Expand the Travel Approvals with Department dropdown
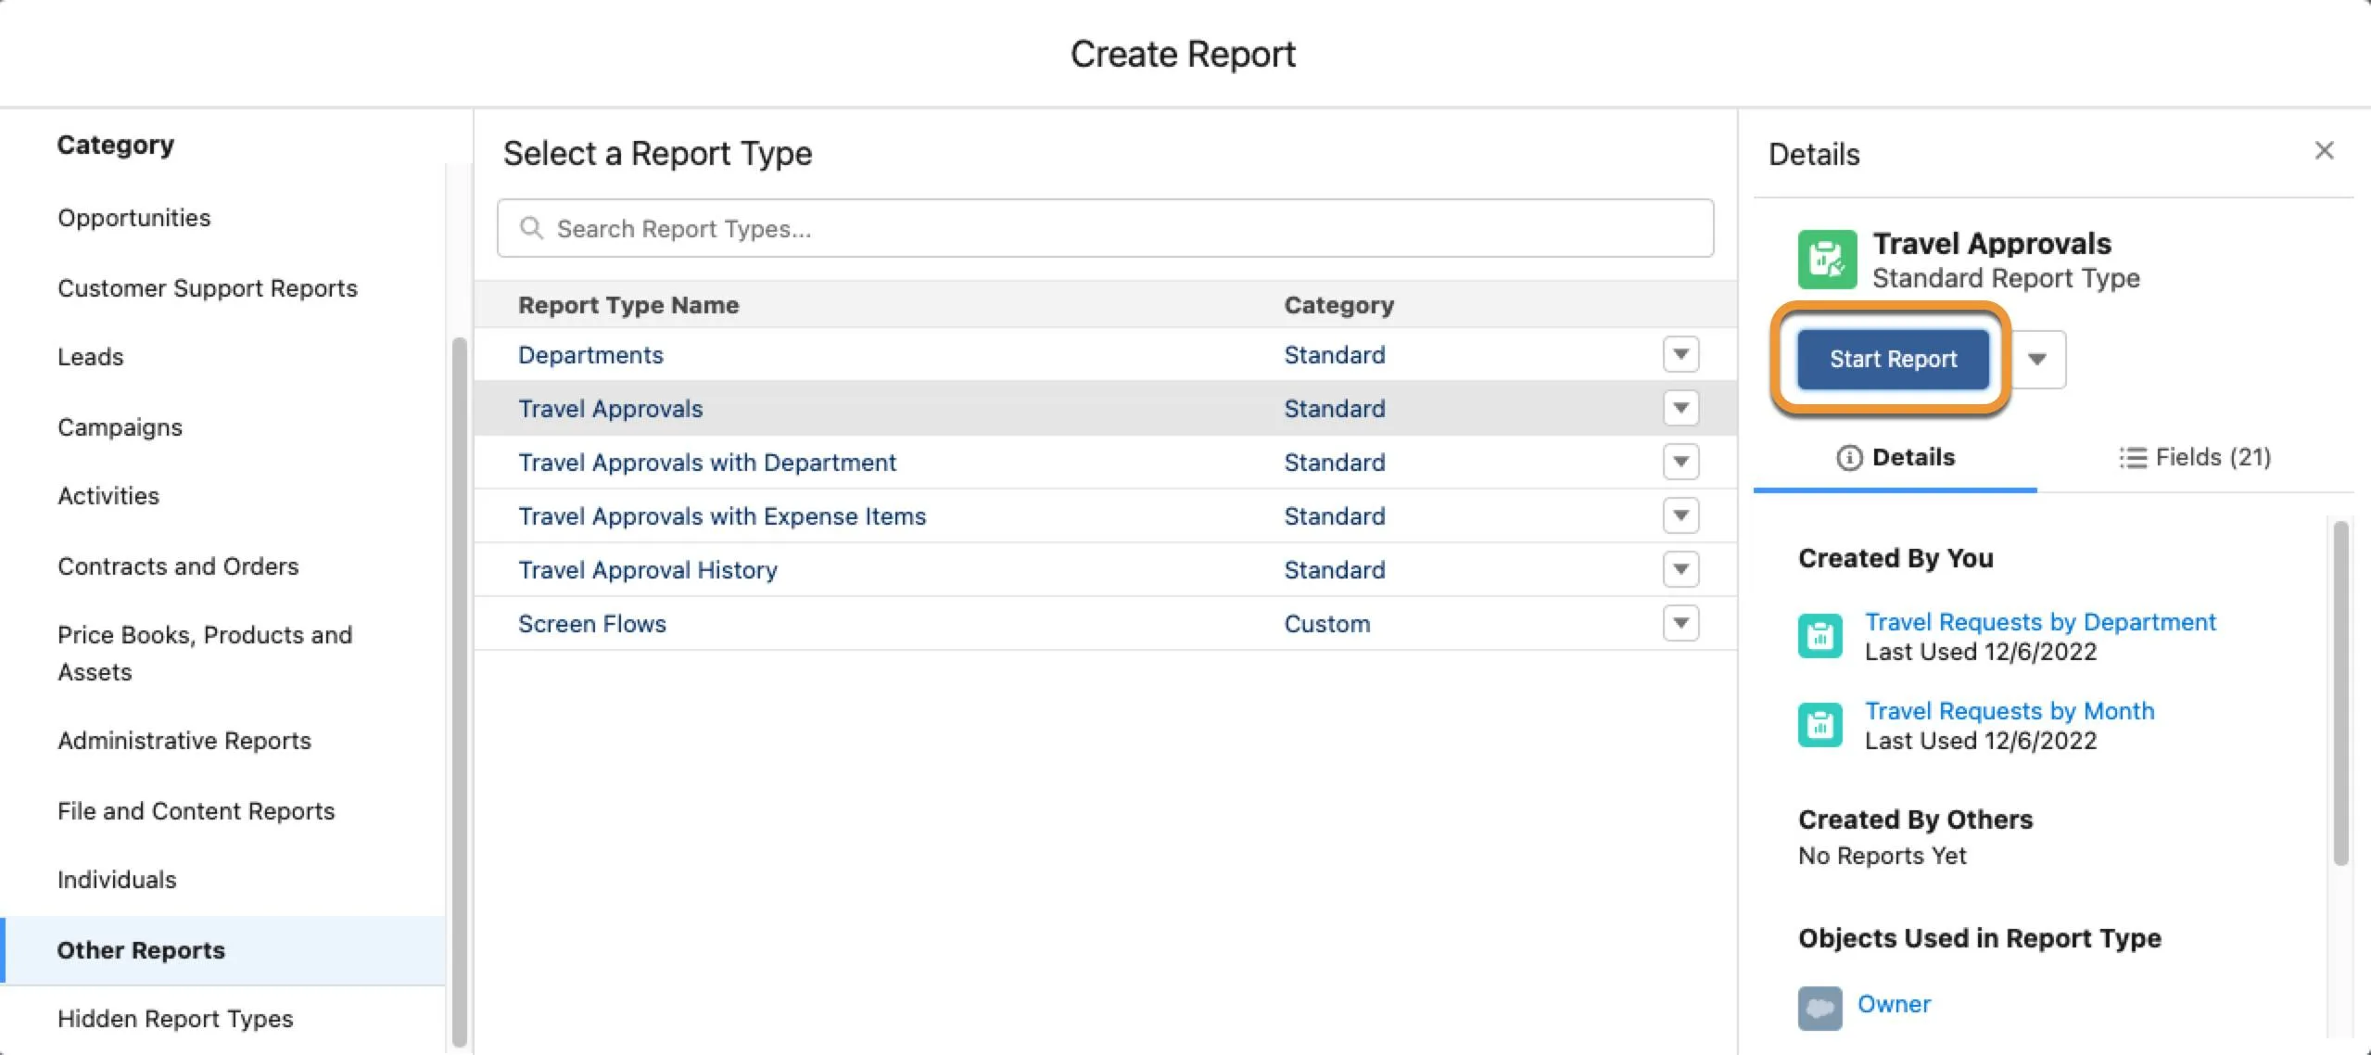Image resolution: width=2371 pixels, height=1055 pixels. (1681, 463)
